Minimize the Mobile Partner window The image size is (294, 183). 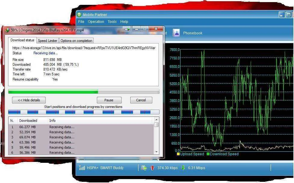pyautogui.click(x=281, y=15)
